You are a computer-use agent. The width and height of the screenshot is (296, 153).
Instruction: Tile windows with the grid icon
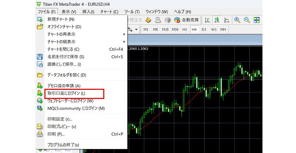pos(257,20)
